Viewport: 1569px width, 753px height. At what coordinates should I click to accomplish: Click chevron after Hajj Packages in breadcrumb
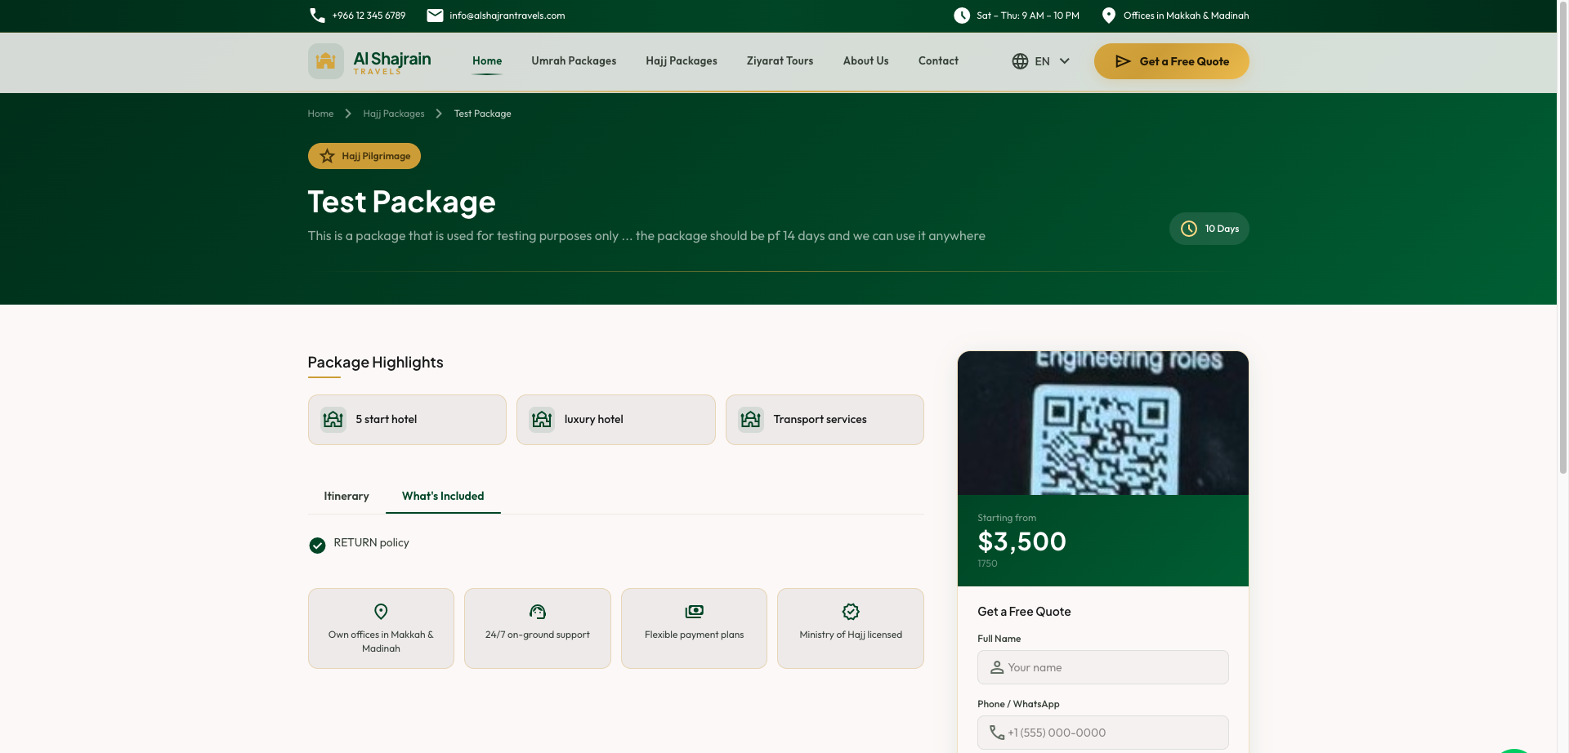tap(439, 114)
